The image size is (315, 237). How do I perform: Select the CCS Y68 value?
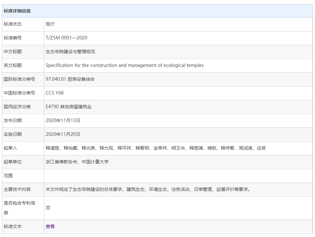coord(55,93)
